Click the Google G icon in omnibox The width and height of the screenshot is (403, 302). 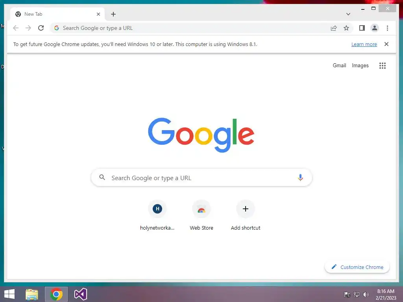click(x=57, y=28)
